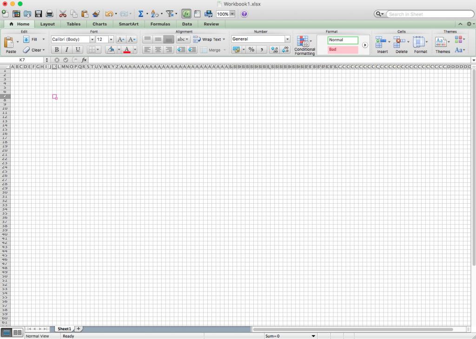The image size is (476, 339).
Task: Align text to the top of the cell
Action: click(147, 39)
